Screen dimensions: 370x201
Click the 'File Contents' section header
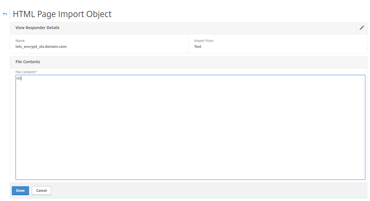28,62
